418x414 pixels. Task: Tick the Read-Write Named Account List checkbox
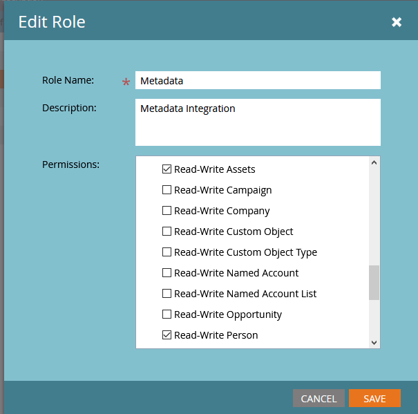pos(167,294)
